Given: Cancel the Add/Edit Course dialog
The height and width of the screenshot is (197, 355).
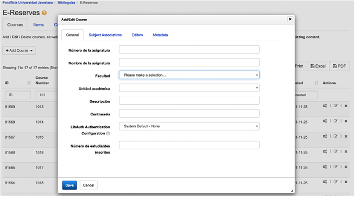Looking at the screenshot, I should point(88,185).
